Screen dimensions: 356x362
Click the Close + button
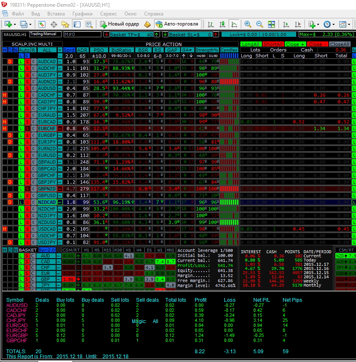tap(295, 44)
